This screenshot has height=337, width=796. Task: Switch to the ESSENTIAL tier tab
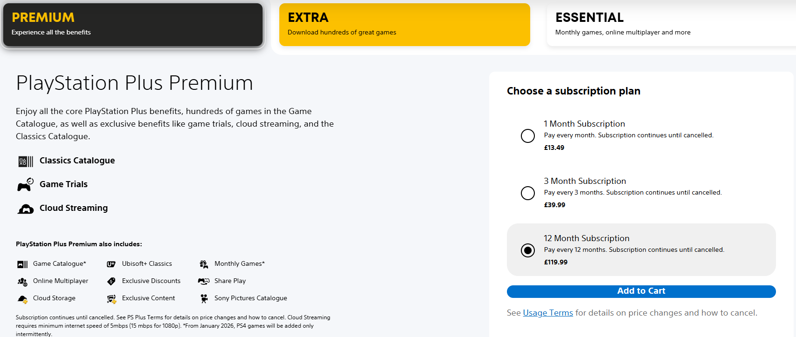pyautogui.click(x=671, y=25)
